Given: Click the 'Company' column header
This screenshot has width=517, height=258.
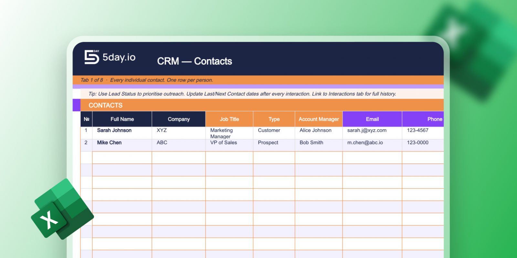Looking at the screenshot, I should pos(179,119).
